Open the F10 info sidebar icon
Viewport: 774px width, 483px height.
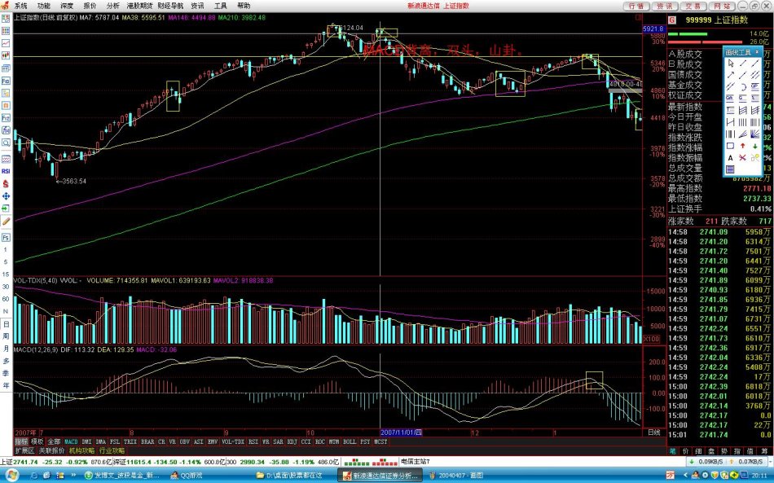(6, 81)
